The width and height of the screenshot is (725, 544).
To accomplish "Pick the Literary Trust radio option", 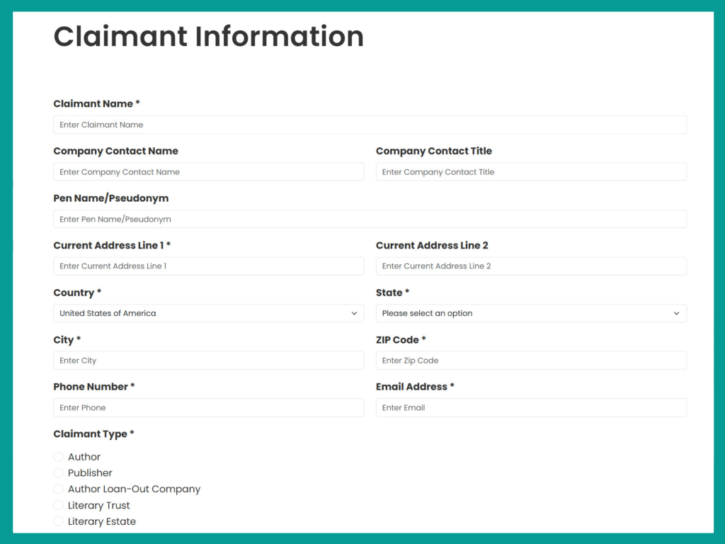I will 59,506.
